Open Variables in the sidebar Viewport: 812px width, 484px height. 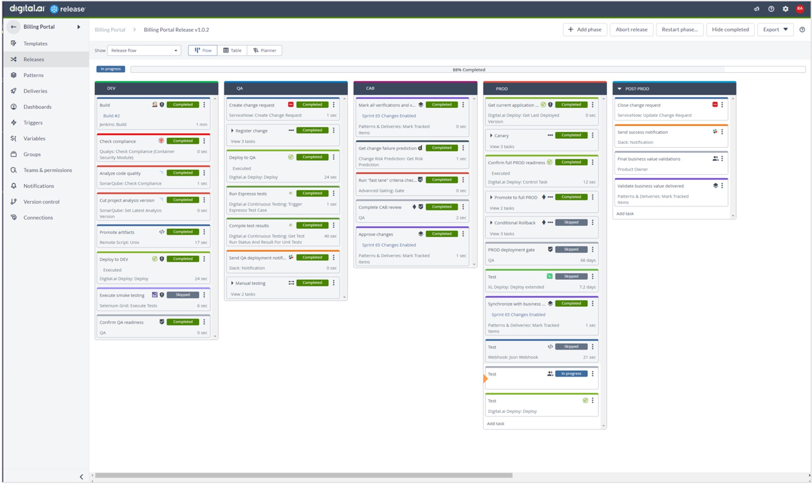tap(34, 138)
